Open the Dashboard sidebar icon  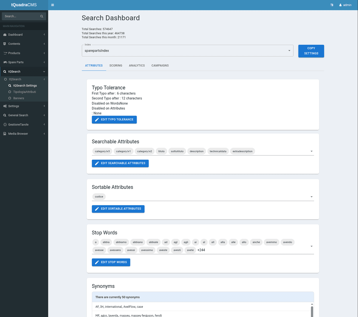(5, 35)
